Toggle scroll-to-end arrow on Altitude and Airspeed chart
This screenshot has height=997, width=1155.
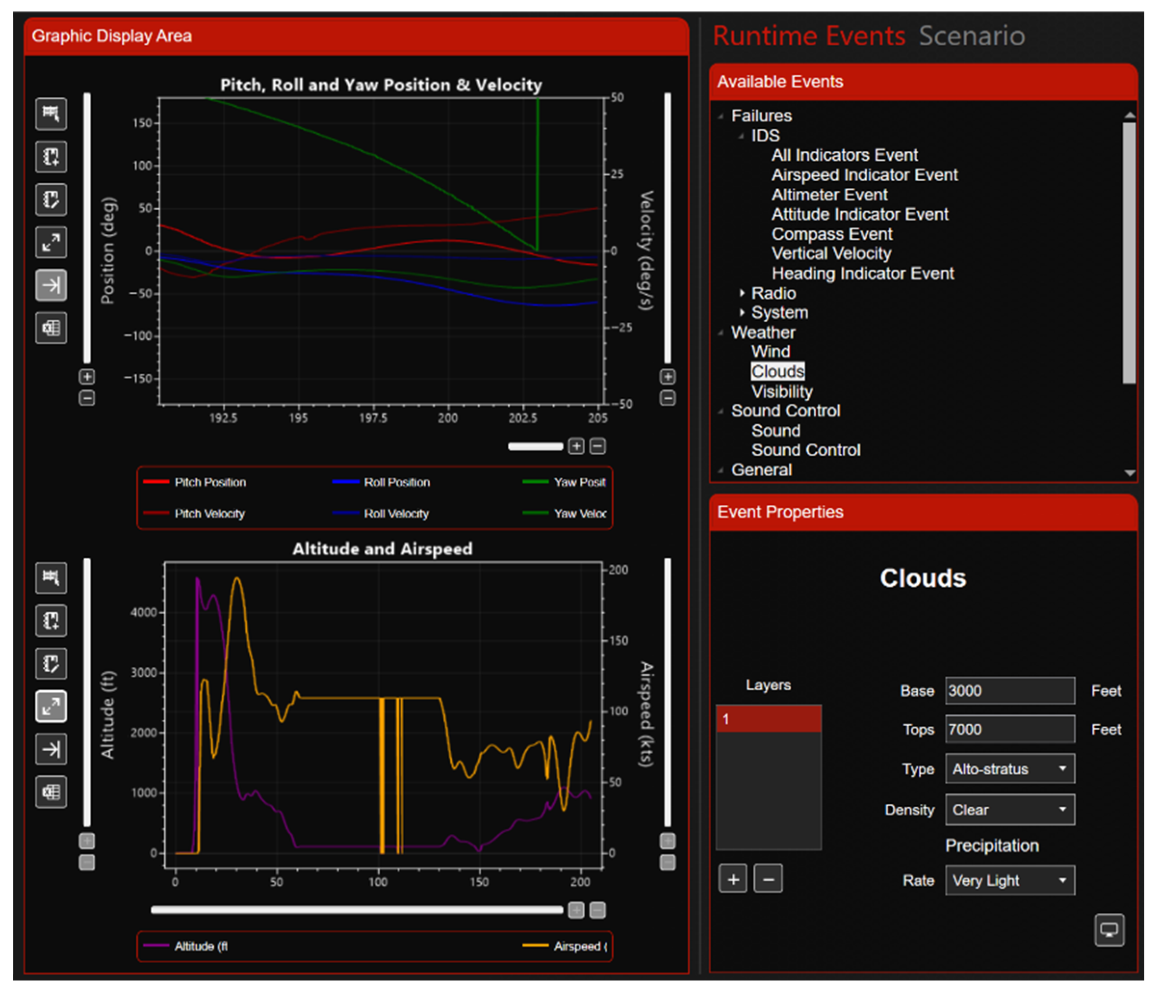tap(51, 749)
